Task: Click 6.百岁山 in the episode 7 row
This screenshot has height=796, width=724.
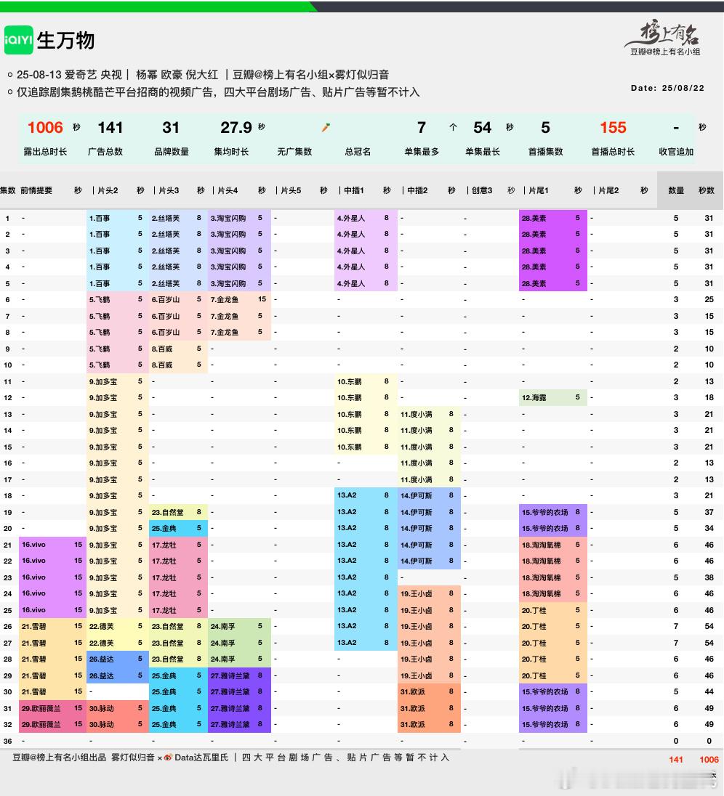Action: (166, 316)
